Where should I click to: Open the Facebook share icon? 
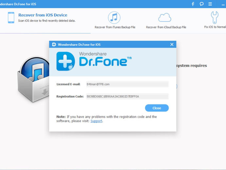(193, 4)
